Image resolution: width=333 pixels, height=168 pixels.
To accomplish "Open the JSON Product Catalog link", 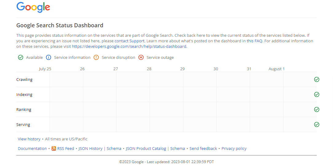I will 146,148.
